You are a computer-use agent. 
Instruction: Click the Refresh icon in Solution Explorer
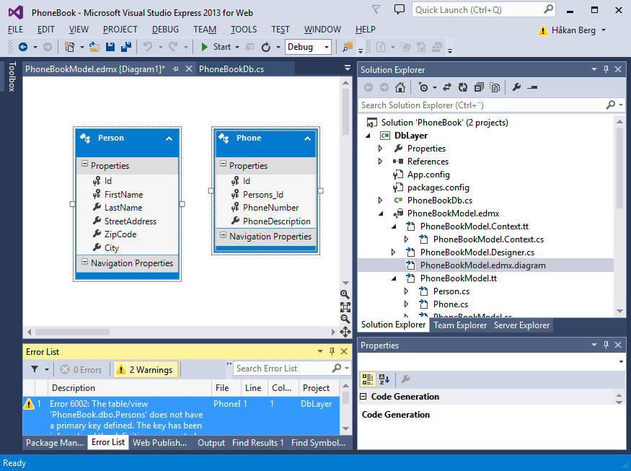click(463, 87)
